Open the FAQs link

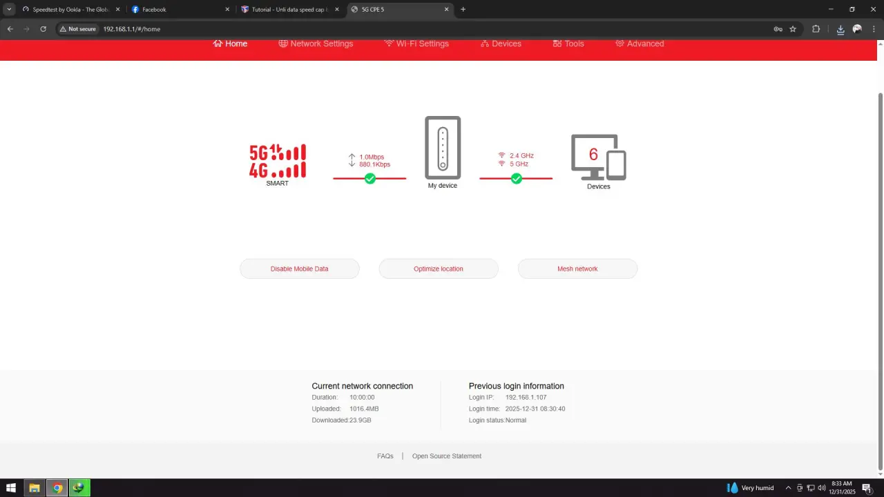click(385, 456)
